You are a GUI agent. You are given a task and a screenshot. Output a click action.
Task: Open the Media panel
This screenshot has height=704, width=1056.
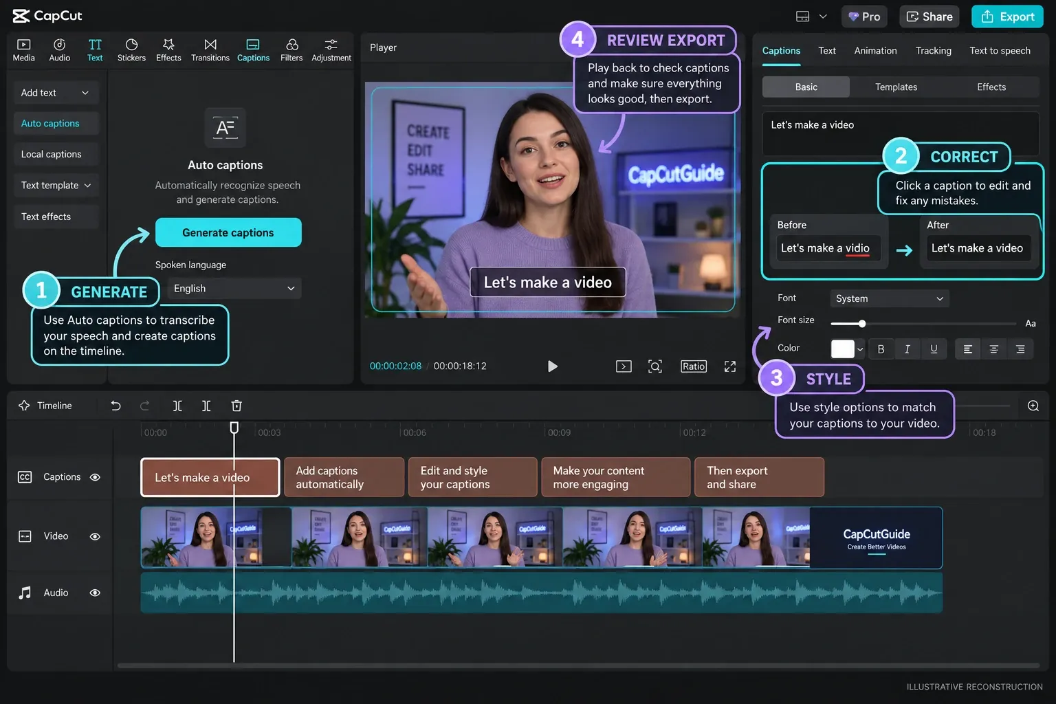23,50
